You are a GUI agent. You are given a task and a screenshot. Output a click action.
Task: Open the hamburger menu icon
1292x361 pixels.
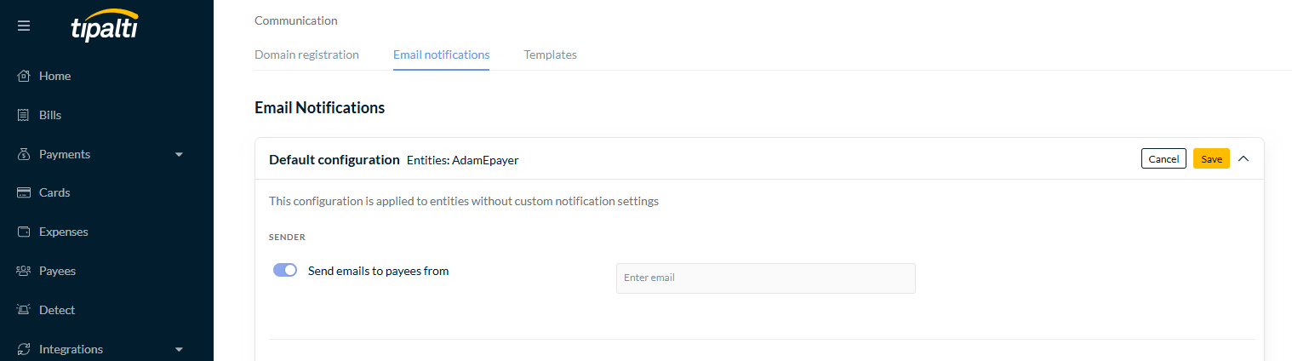point(24,26)
